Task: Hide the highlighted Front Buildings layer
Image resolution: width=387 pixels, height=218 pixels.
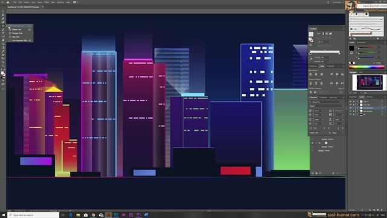Action: pos(351,108)
